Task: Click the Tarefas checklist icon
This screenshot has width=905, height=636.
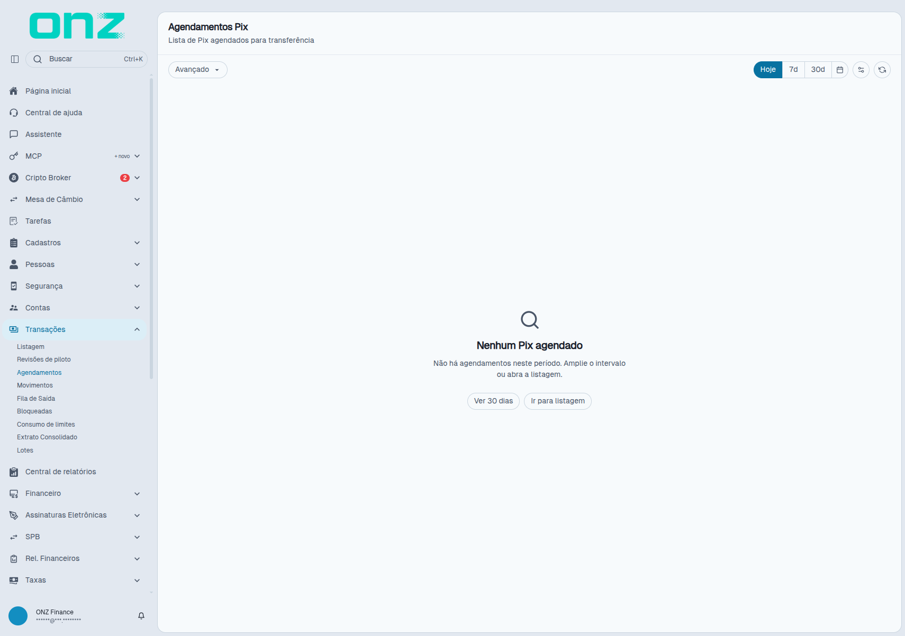Action: tap(14, 221)
